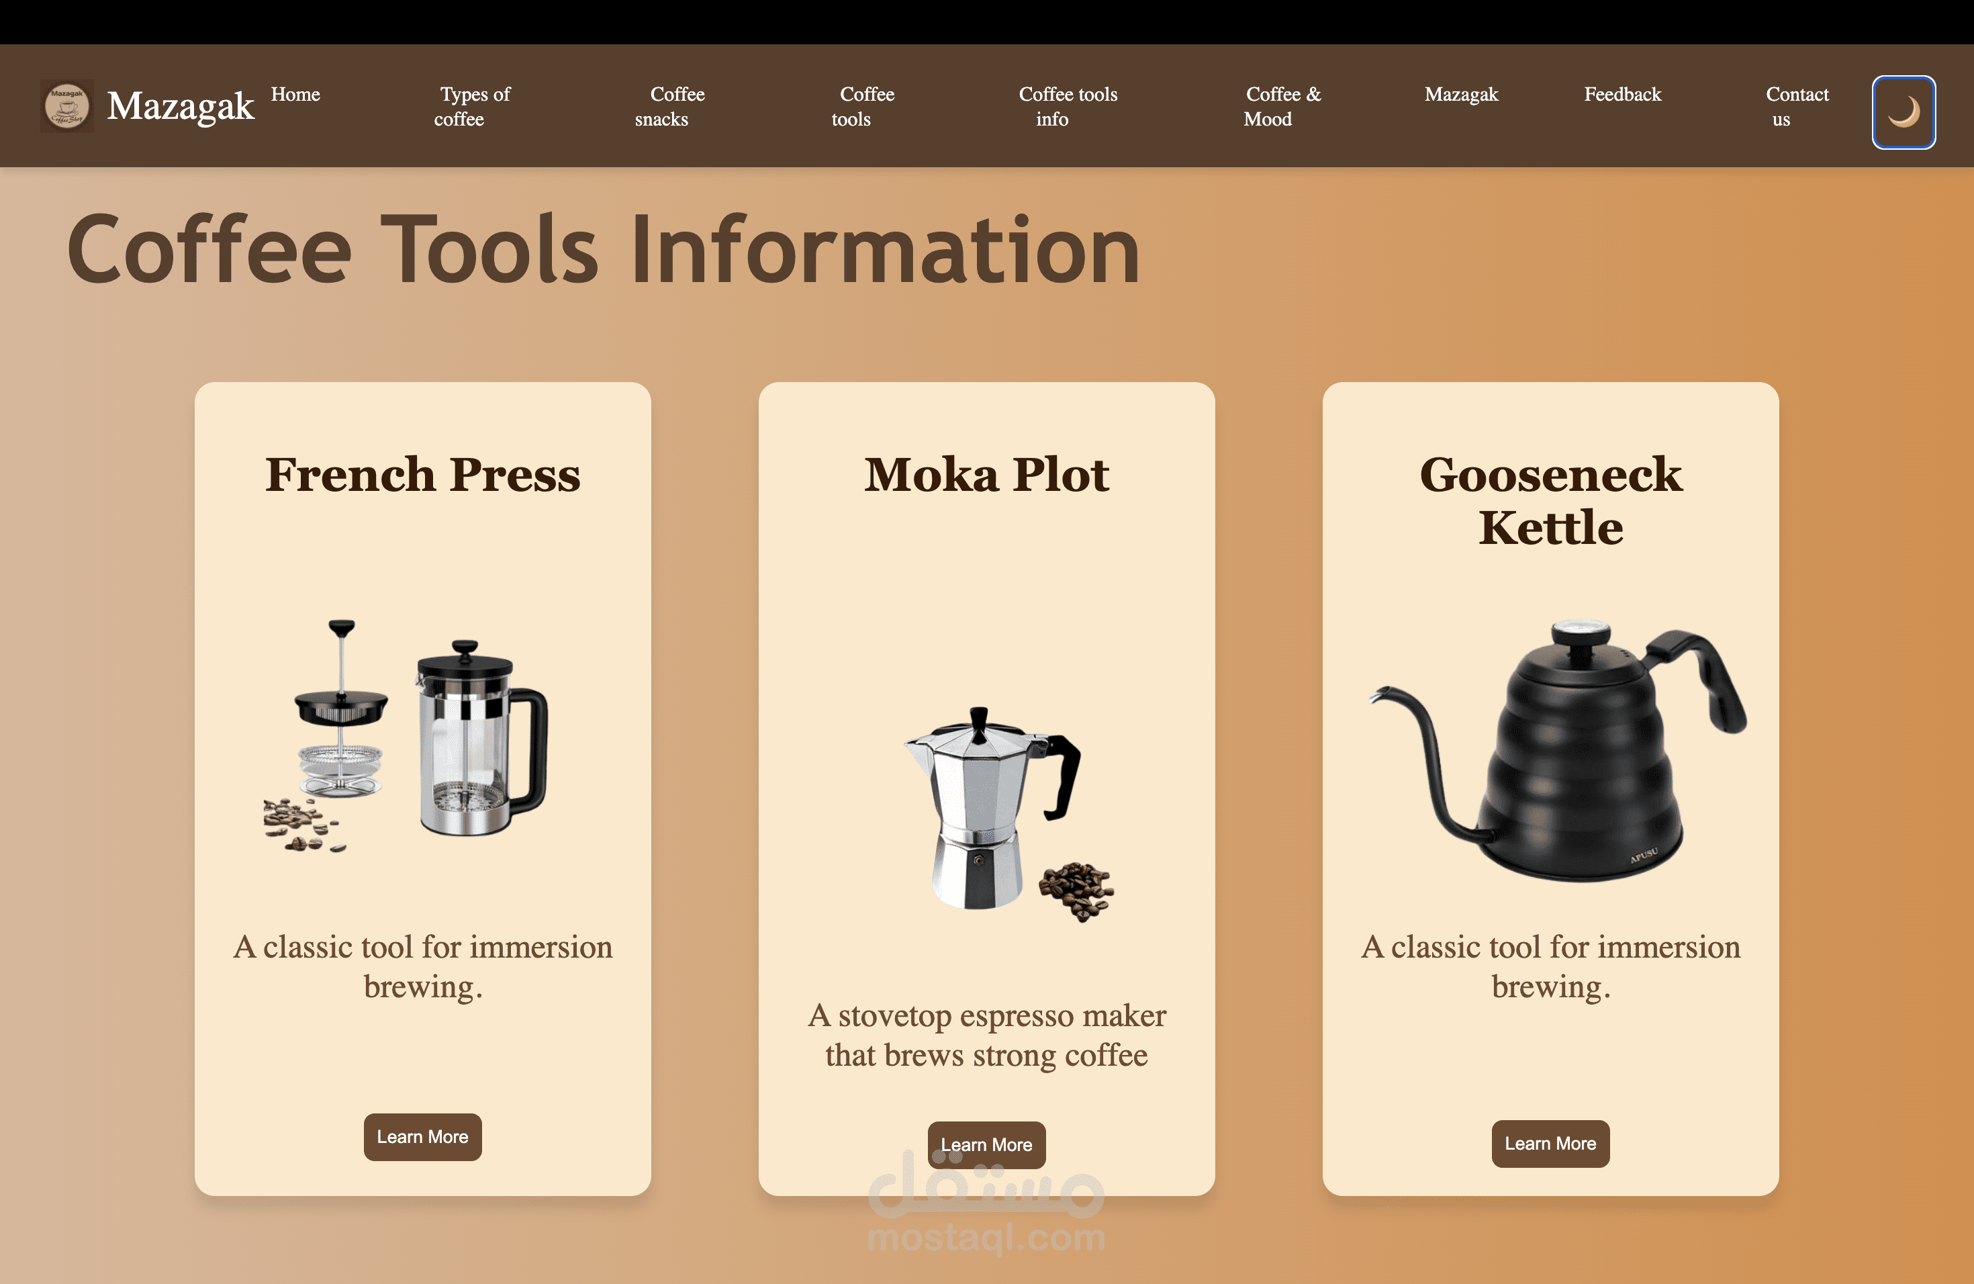Click the Mazagak brand name text
Viewport: 1974px width, 1284px height.
click(180, 106)
